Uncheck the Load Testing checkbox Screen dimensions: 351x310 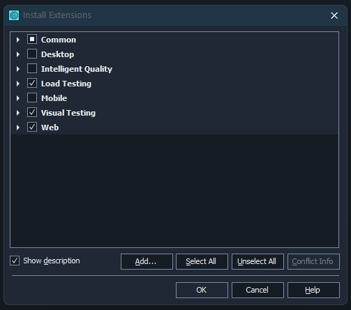(32, 83)
